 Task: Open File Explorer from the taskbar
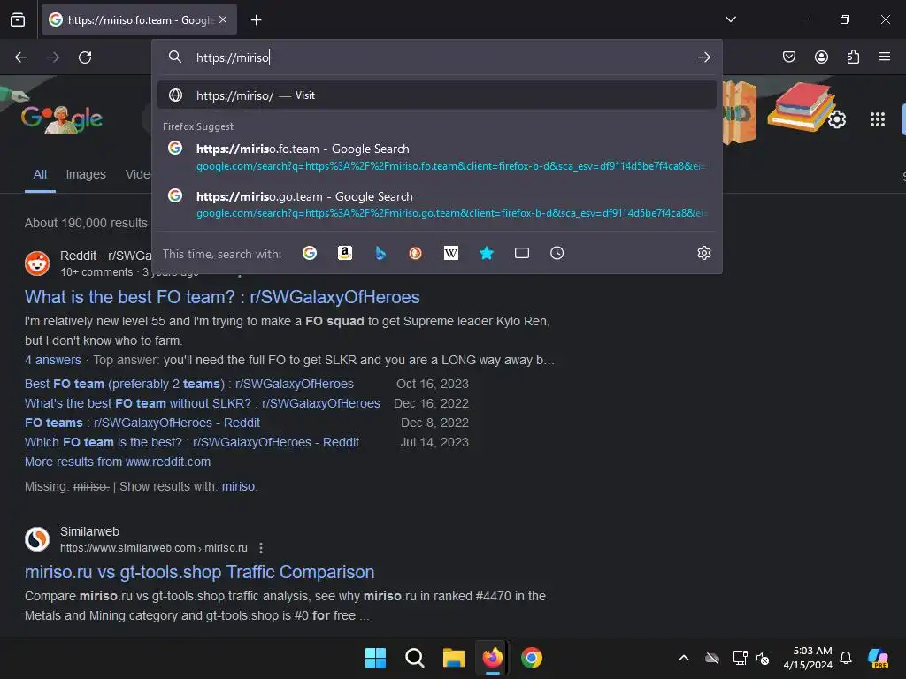coord(454,658)
